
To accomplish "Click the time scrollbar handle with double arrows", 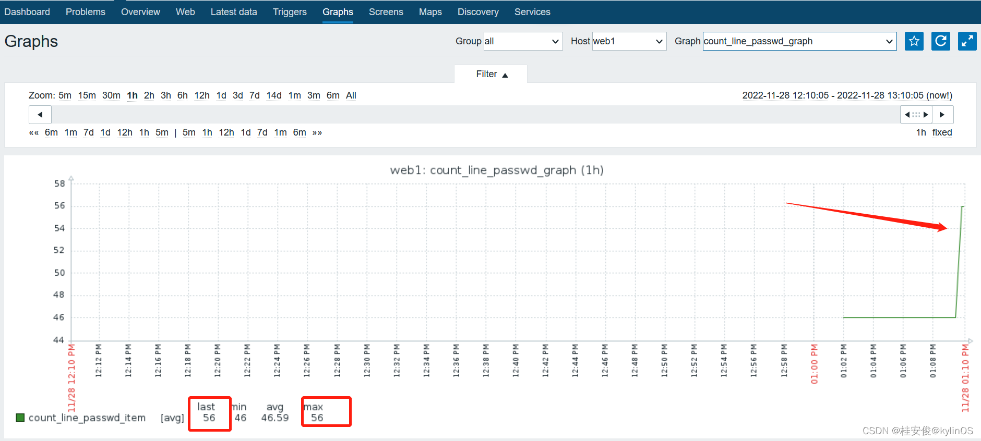I will 916,115.
